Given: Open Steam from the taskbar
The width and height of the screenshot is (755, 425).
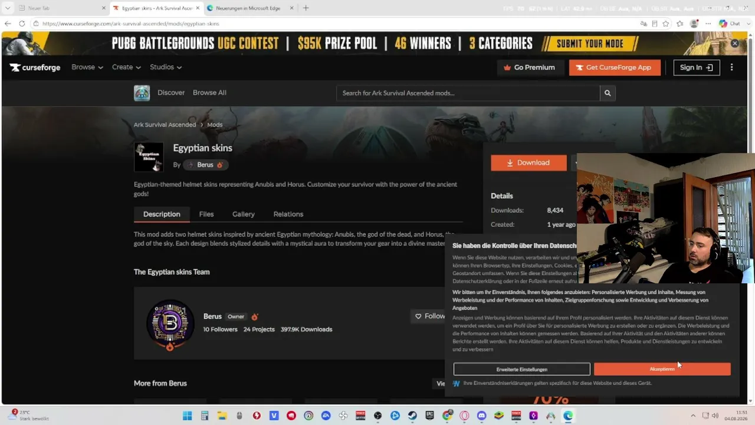Looking at the screenshot, I should pyautogui.click(x=412, y=416).
